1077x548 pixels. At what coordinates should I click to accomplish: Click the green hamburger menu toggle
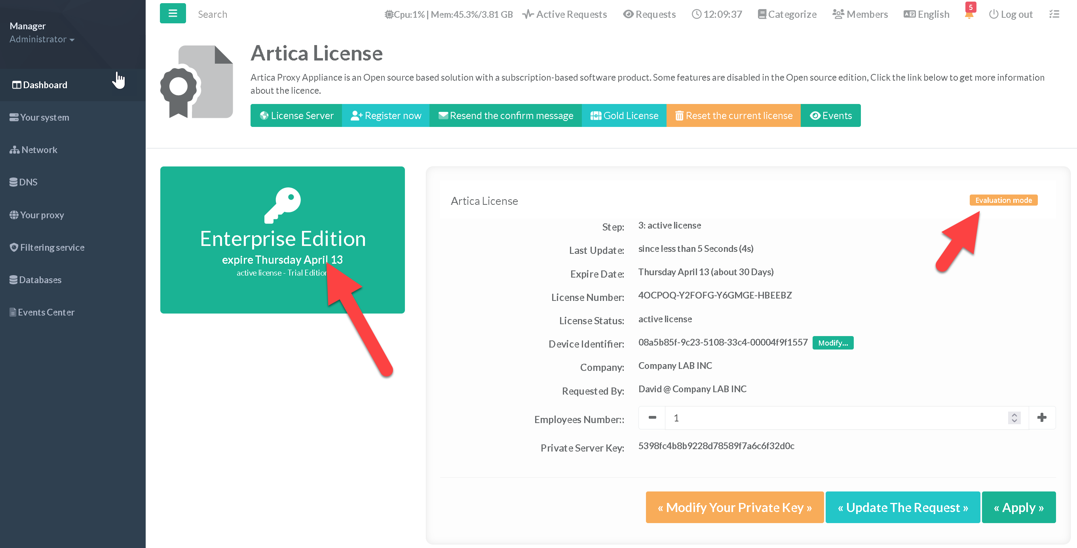click(173, 14)
